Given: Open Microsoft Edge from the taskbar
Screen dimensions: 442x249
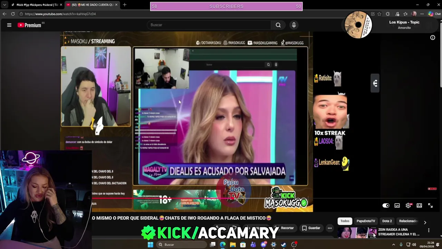Looking at the screenshot, I should coord(223,245).
